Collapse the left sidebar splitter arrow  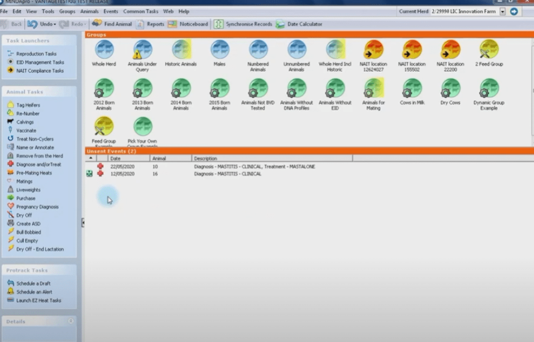click(83, 223)
